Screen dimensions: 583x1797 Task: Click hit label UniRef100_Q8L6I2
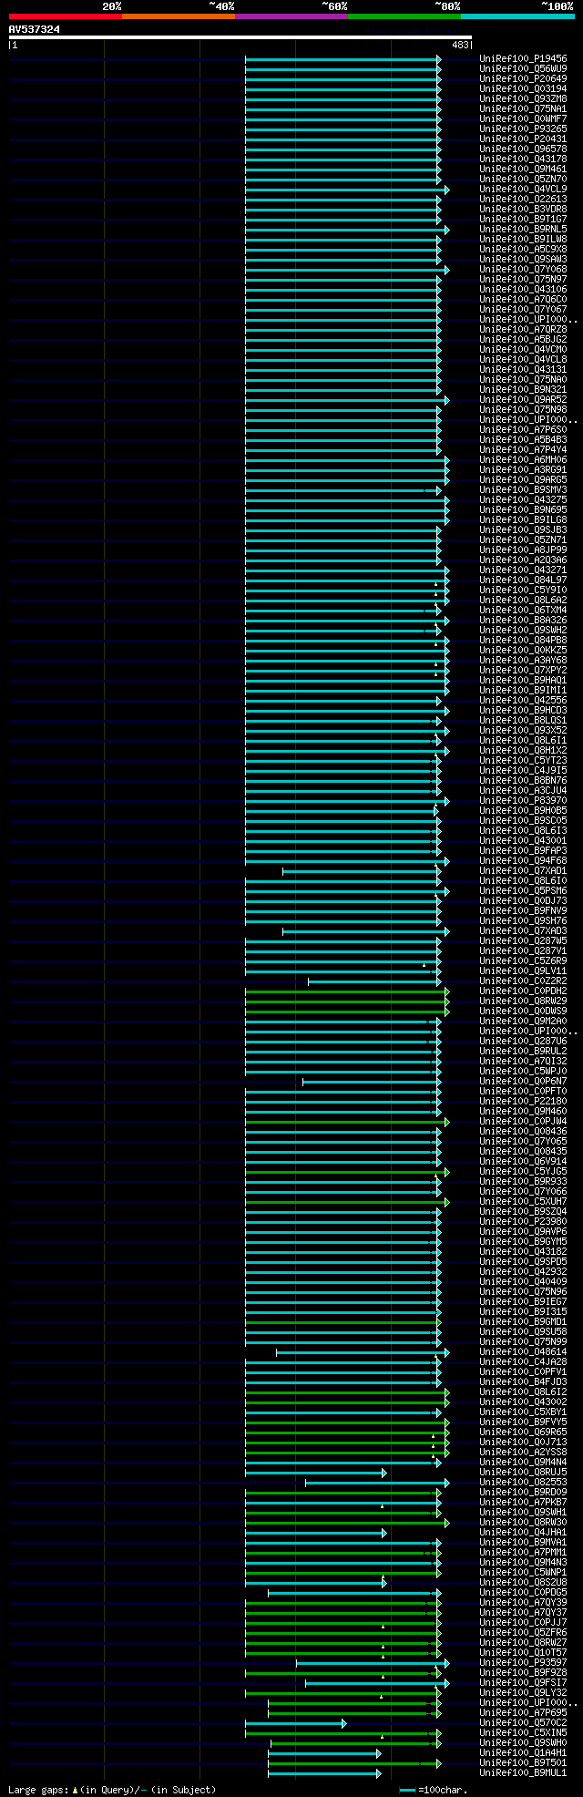[523, 1392]
